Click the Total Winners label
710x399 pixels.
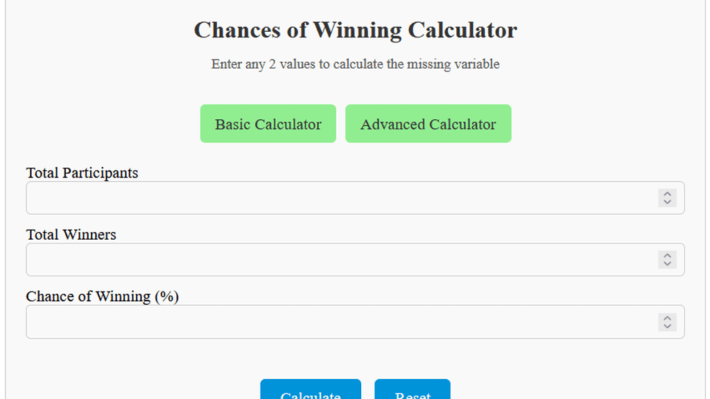pos(71,234)
